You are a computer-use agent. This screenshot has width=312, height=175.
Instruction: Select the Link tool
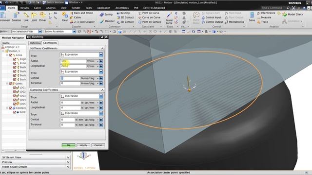tap(26, 17)
